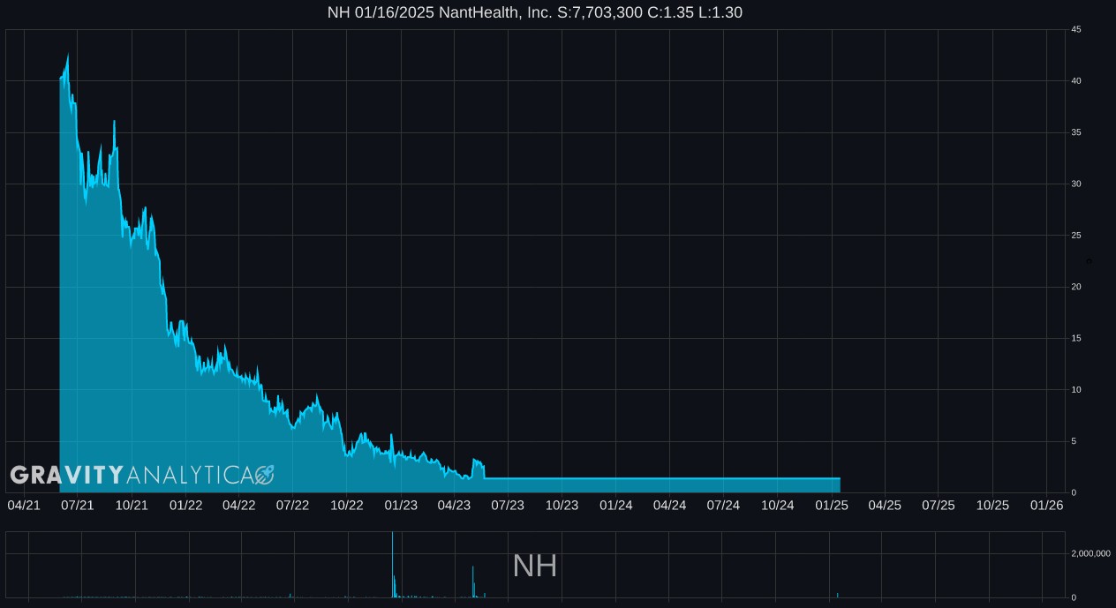1116x608 pixels.
Task: Click the 25 price-axis label
Action: 1076,236
